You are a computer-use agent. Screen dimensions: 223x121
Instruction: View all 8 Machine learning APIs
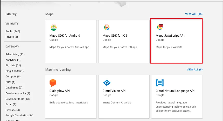click(x=194, y=70)
